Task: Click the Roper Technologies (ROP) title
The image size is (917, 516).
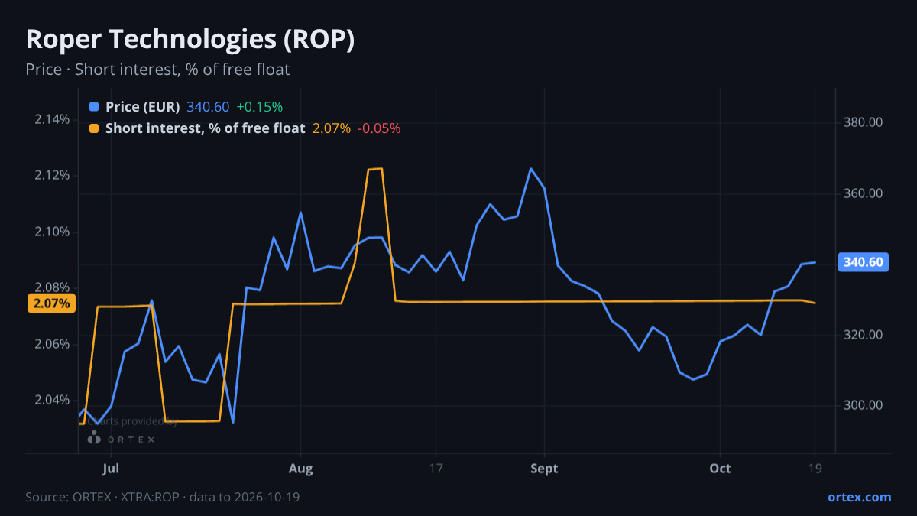Action: point(190,40)
